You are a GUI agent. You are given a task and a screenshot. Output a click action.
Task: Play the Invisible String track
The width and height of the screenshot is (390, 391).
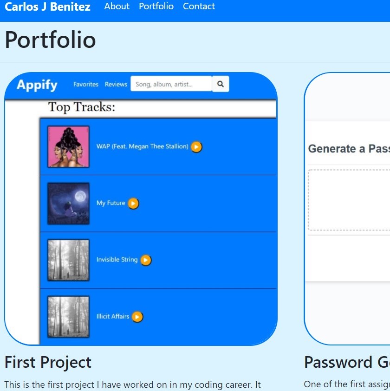146,260
